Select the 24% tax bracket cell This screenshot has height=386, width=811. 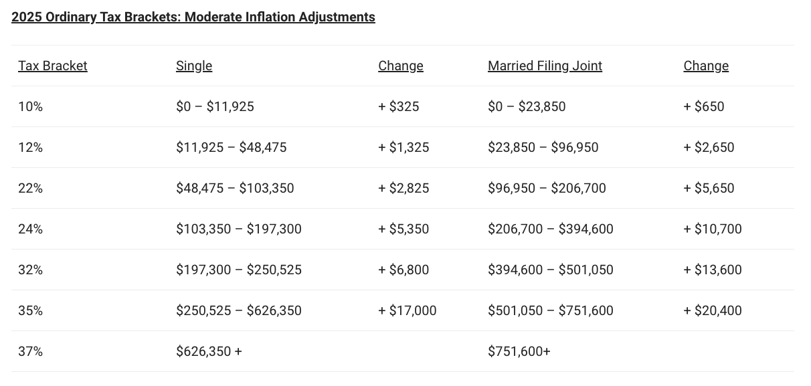pos(30,229)
